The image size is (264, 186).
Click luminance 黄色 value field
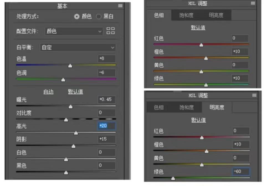(x=241, y=158)
